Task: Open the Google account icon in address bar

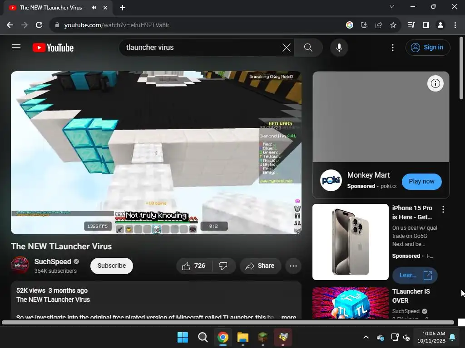Action: (349, 25)
